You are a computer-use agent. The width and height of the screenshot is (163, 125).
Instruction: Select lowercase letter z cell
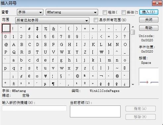85,68
